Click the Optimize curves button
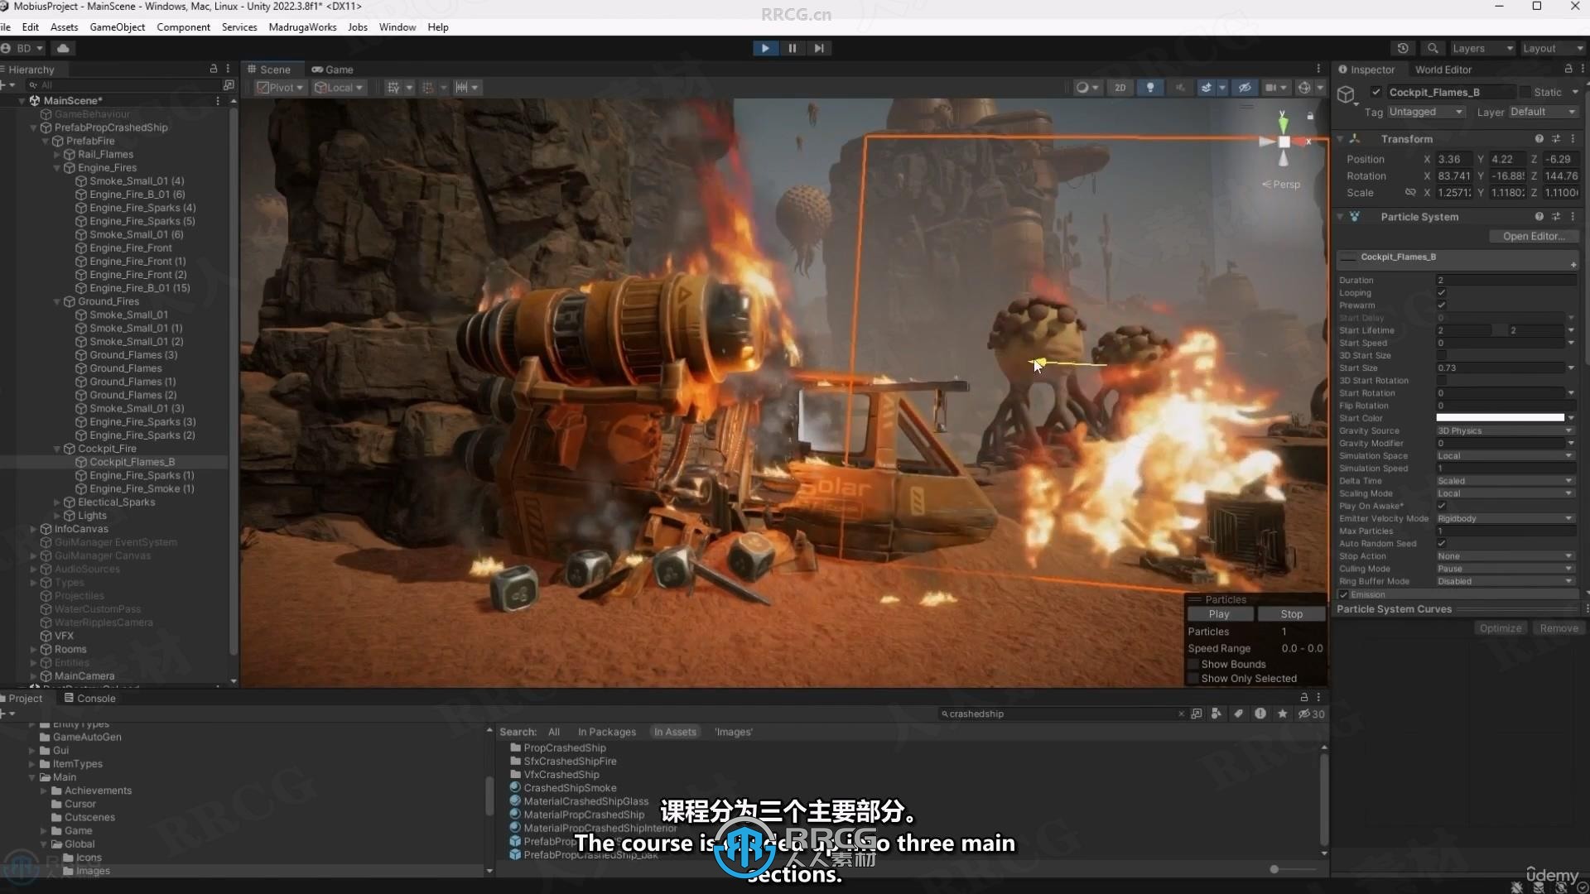 point(1500,628)
